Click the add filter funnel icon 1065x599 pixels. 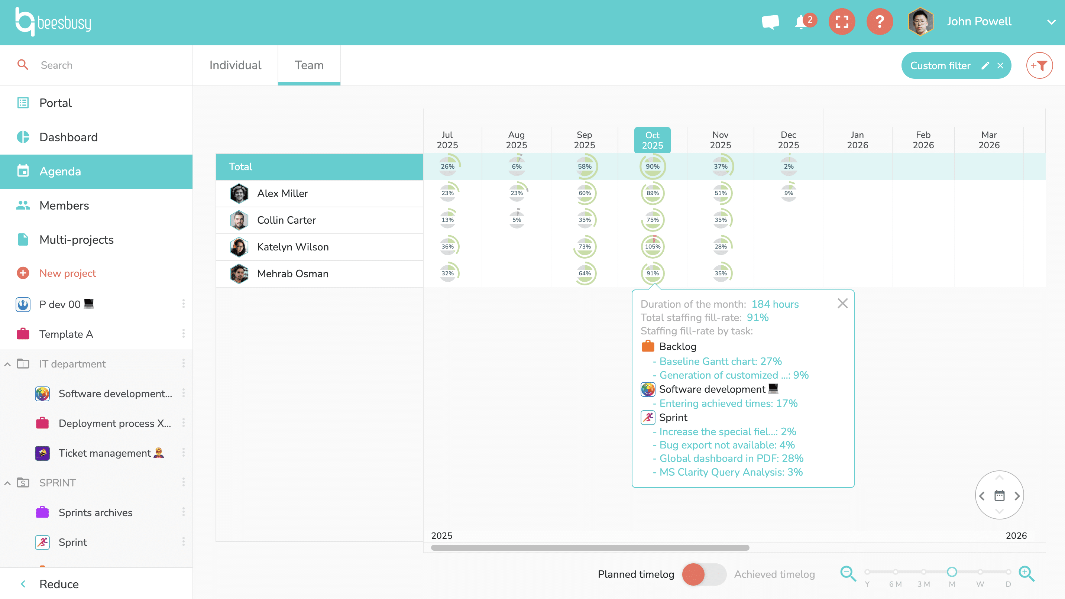pos(1039,65)
